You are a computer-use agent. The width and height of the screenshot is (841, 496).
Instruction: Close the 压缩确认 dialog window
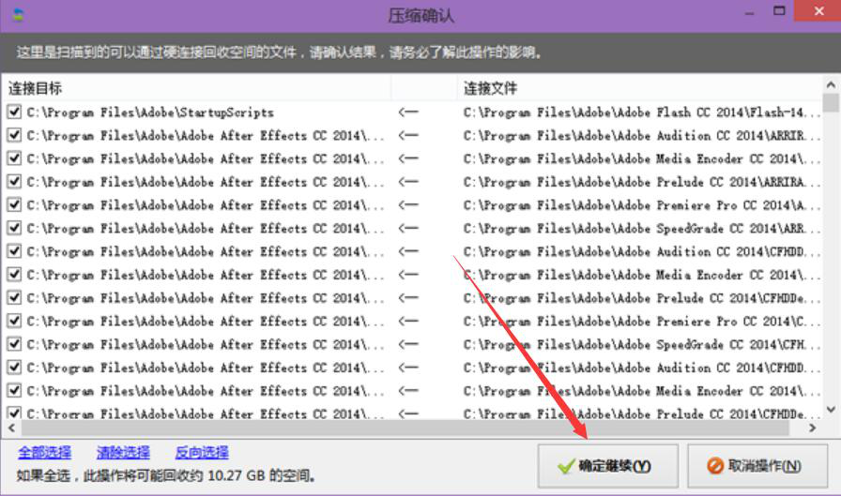[818, 11]
